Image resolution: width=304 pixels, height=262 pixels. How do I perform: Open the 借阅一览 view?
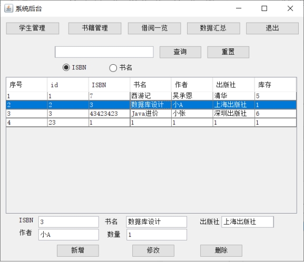[x=154, y=28]
